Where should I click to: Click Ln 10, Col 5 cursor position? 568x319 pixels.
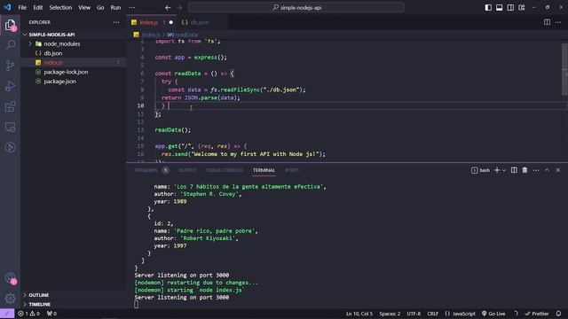(359, 314)
